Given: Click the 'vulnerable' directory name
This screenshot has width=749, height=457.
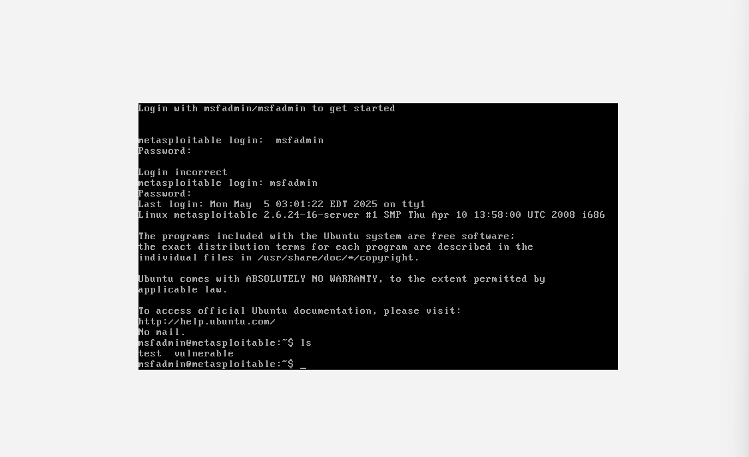Looking at the screenshot, I should coord(204,353).
